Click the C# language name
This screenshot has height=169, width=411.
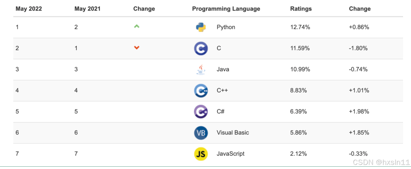pos(221,112)
